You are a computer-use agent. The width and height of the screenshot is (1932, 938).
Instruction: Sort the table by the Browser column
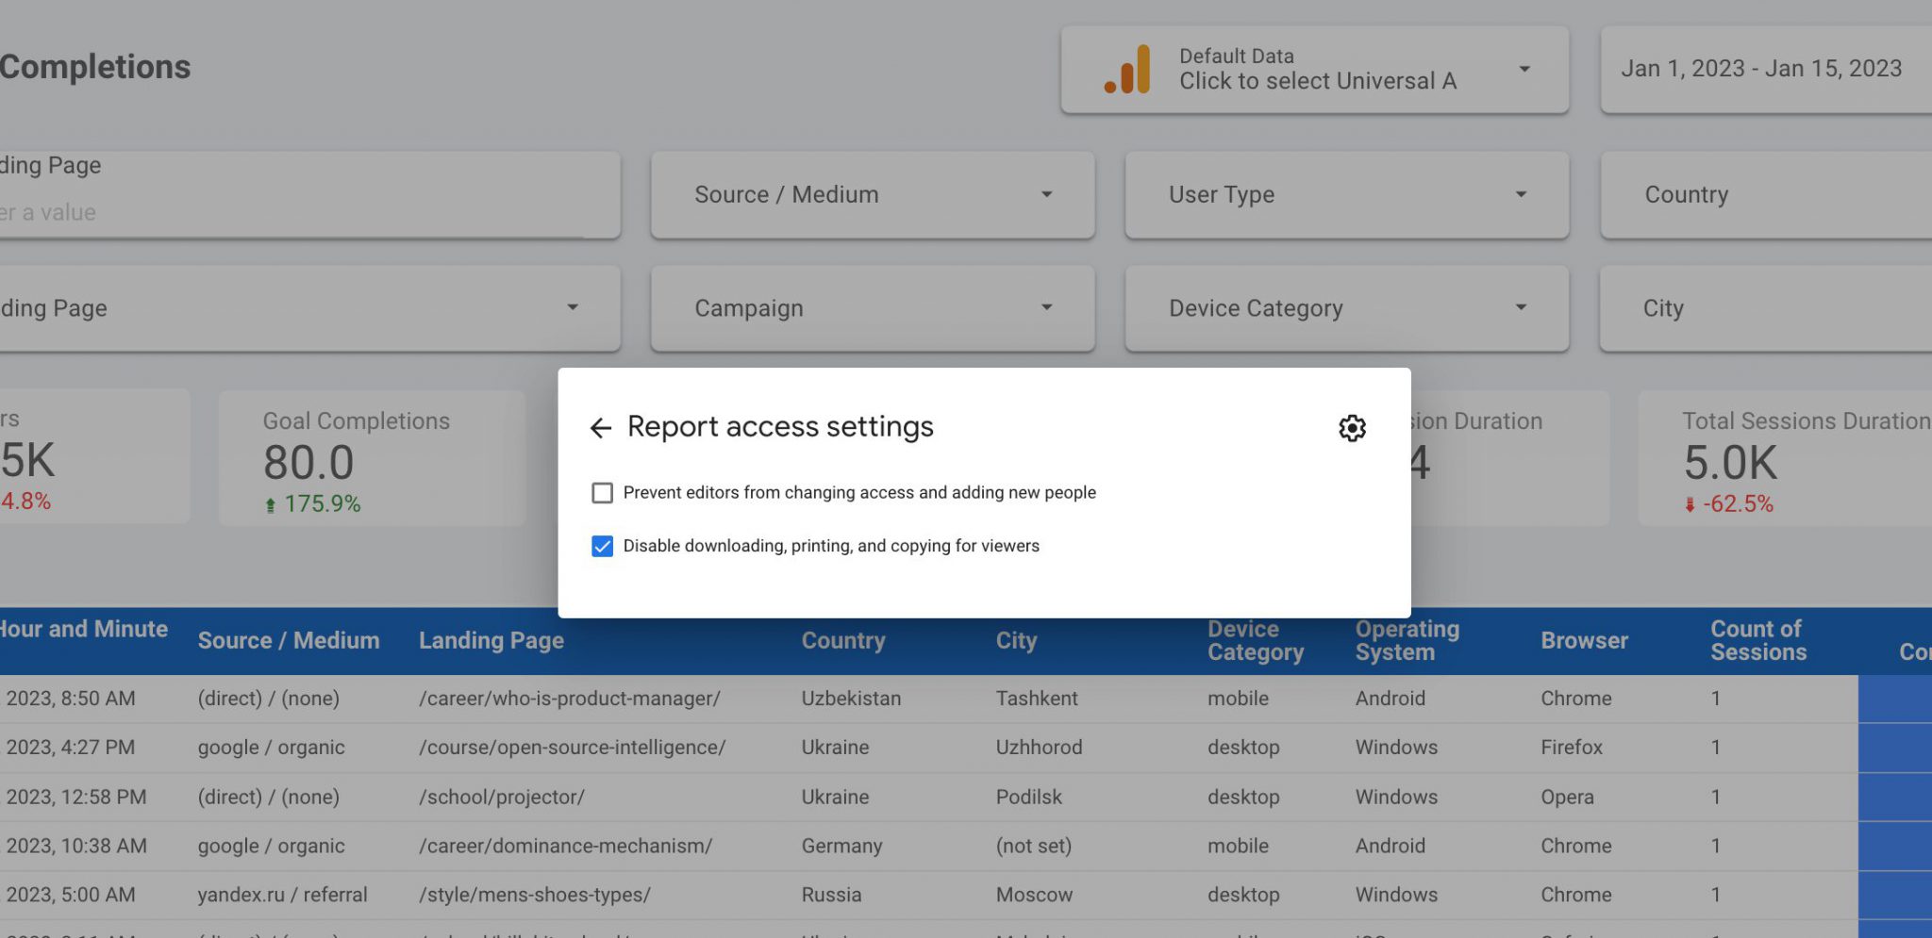point(1584,640)
